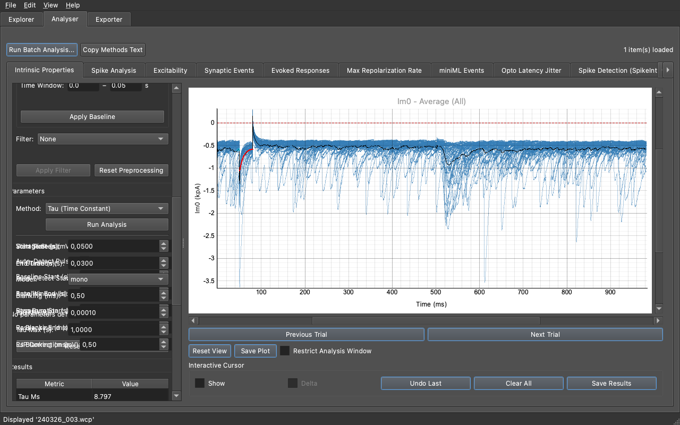This screenshot has width=680, height=425.
Task: Select the Analyser tab
Action: [x=65, y=19]
